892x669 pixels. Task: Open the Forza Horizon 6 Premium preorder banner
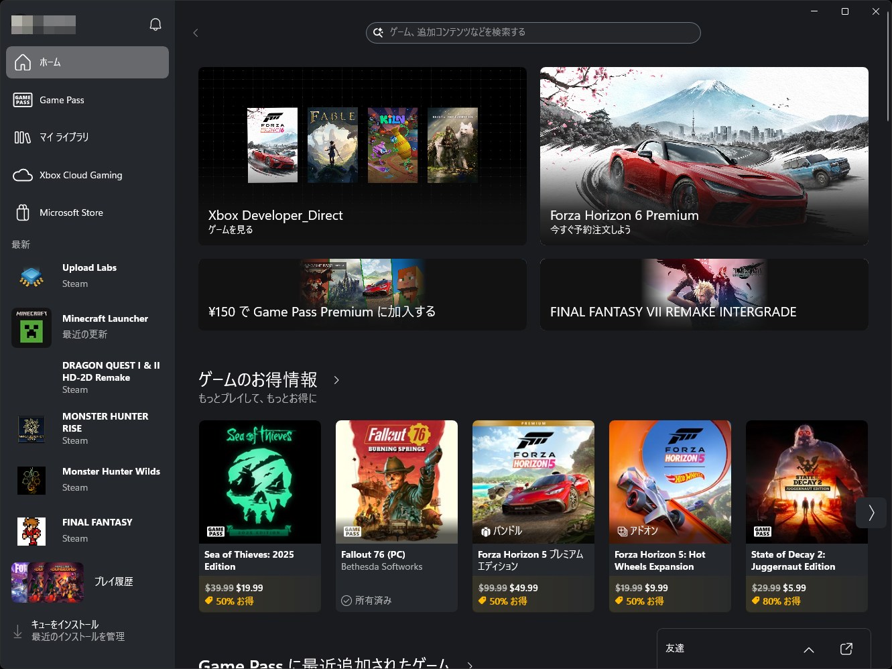(704, 156)
